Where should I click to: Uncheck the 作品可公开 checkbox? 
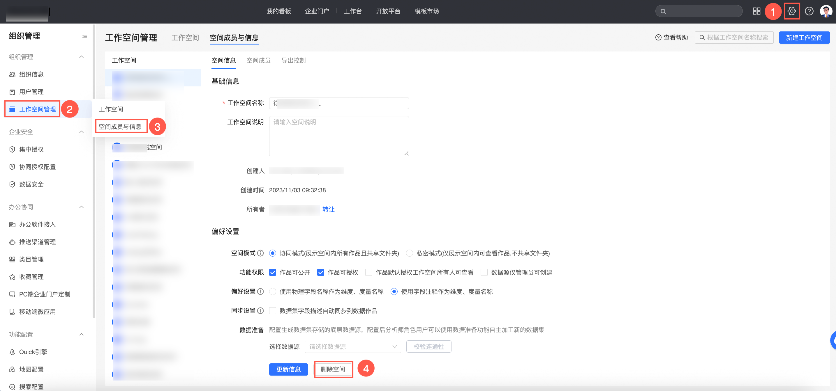(273, 272)
